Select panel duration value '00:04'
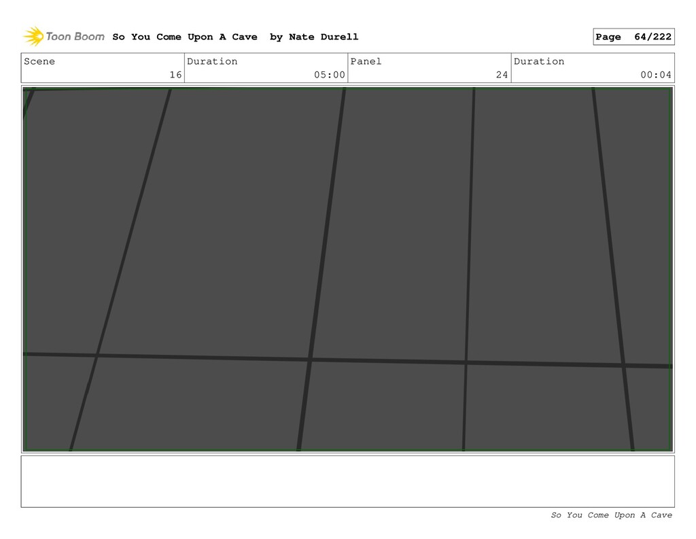Screen dimensions: 696x539 pos(656,75)
